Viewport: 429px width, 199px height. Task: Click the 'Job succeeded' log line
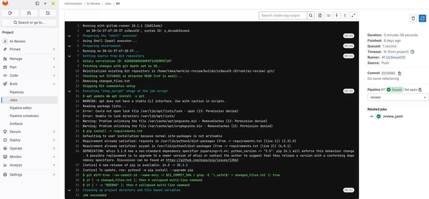tap(94, 195)
